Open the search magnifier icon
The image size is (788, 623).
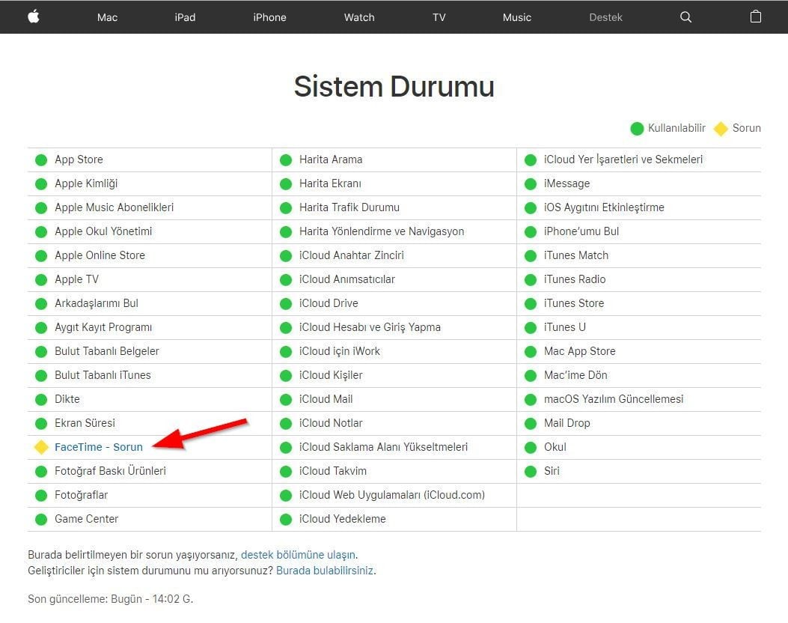click(685, 17)
